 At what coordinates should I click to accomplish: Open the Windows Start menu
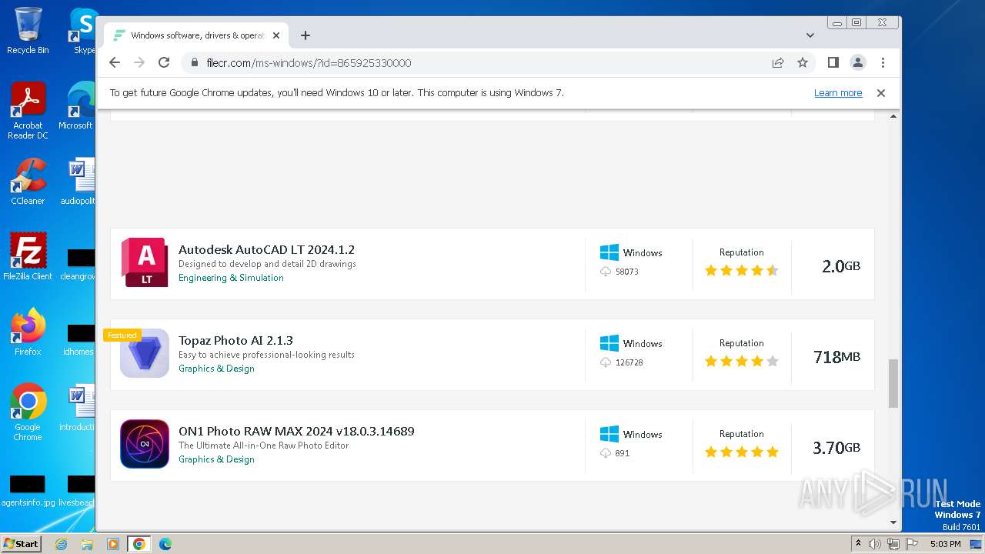point(22,544)
